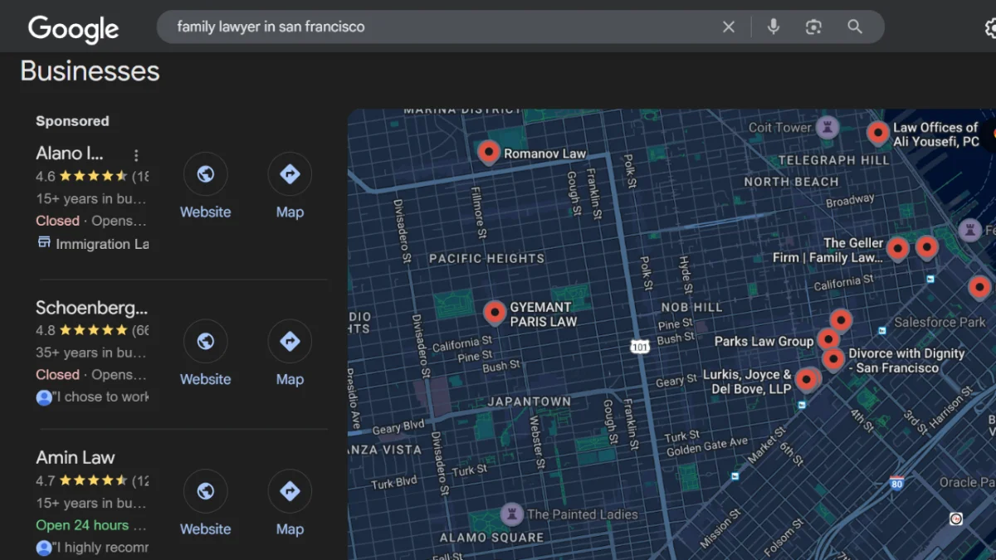Click the Amin Law 4.7 star rating
This screenshot has width=996, height=560.
(x=92, y=480)
